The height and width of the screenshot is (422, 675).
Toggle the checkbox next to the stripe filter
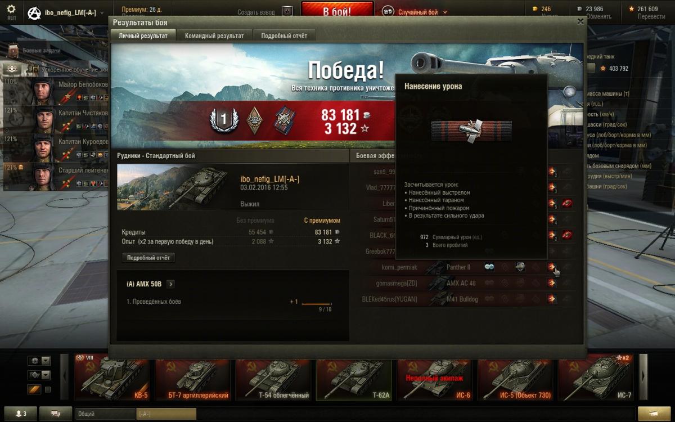click(48, 389)
